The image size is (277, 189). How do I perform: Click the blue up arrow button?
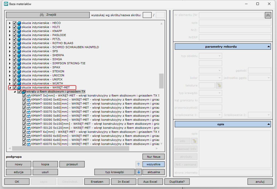point(138,164)
